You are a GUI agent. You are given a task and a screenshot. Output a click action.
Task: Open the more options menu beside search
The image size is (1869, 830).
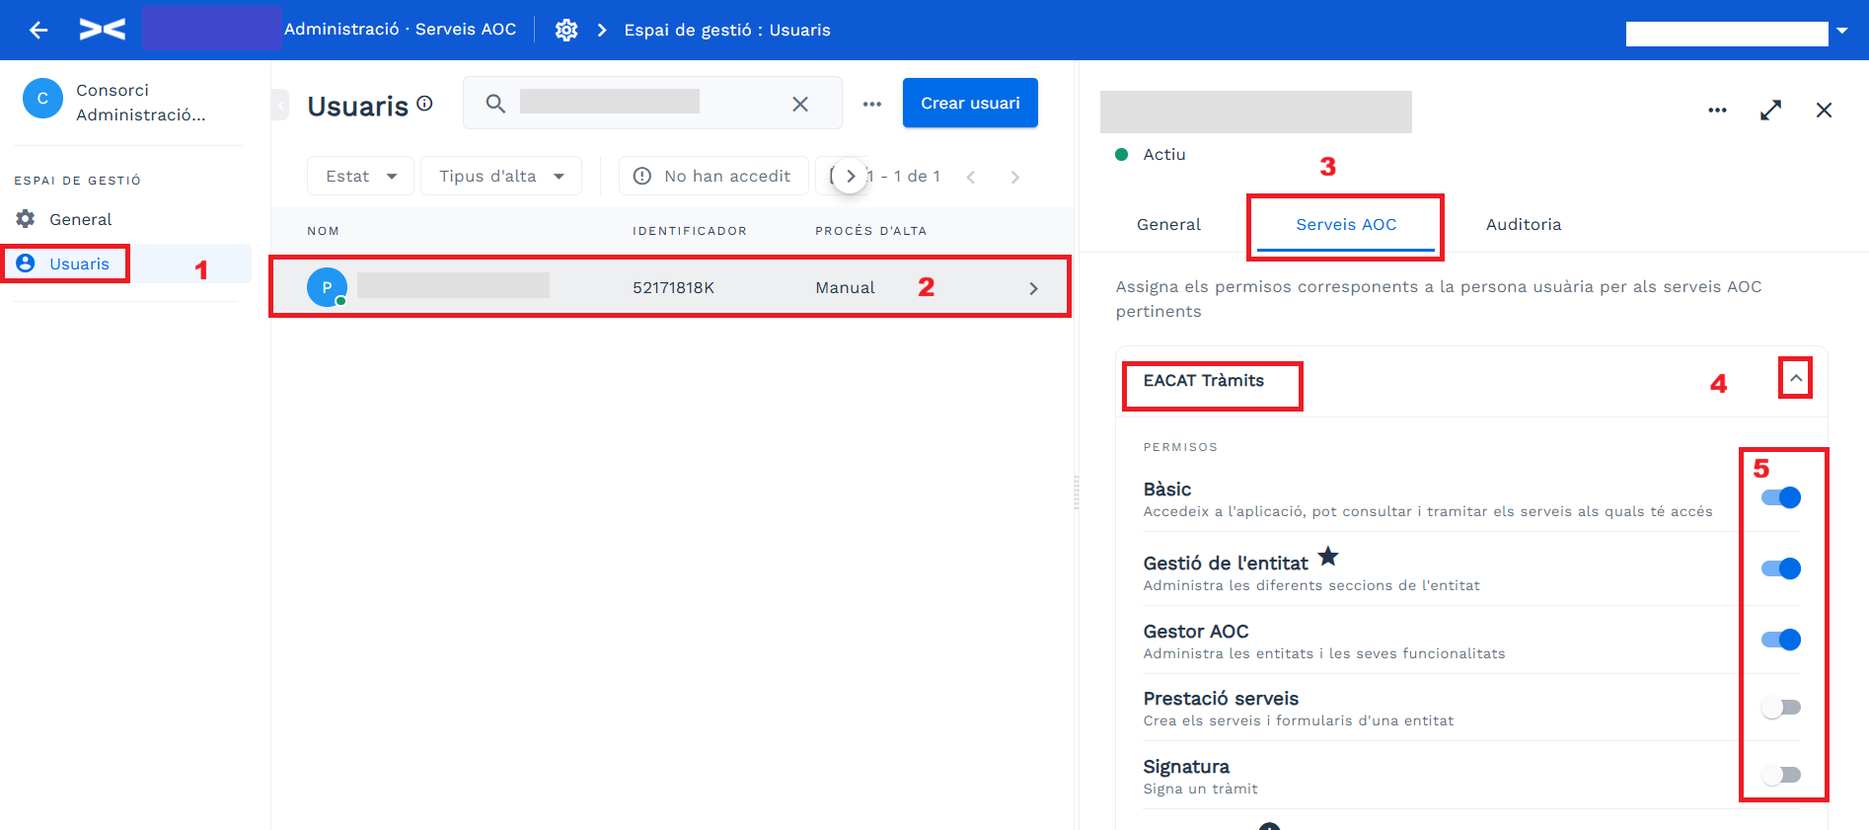(872, 104)
